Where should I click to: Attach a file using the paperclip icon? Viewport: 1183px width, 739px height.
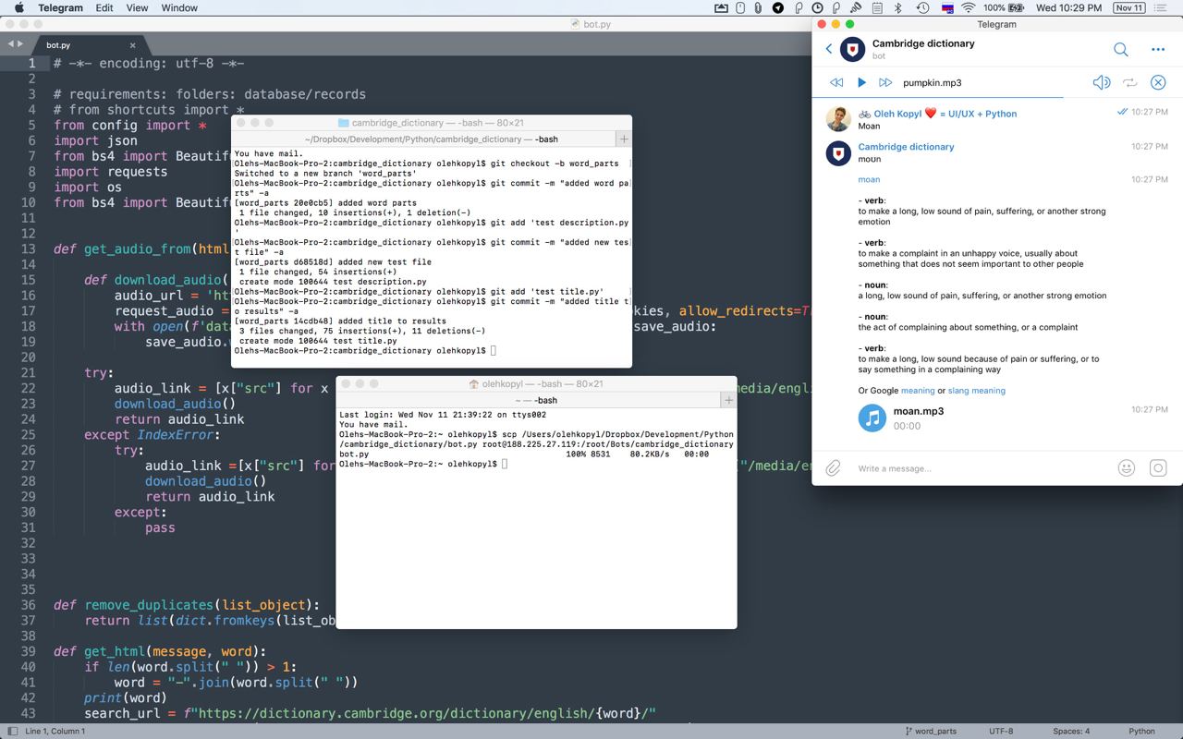[x=833, y=468]
